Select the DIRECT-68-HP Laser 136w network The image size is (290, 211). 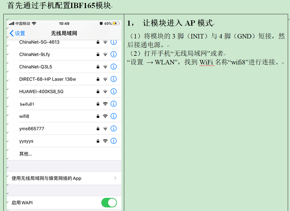47,79
